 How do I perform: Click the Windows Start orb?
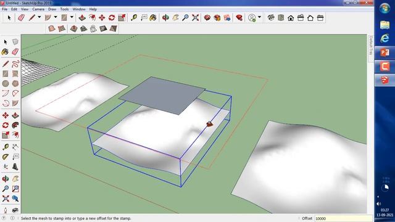click(x=385, y=9)
